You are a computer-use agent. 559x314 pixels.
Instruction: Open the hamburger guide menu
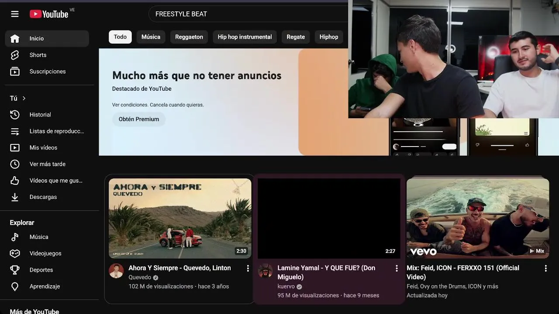pos(15,14)
